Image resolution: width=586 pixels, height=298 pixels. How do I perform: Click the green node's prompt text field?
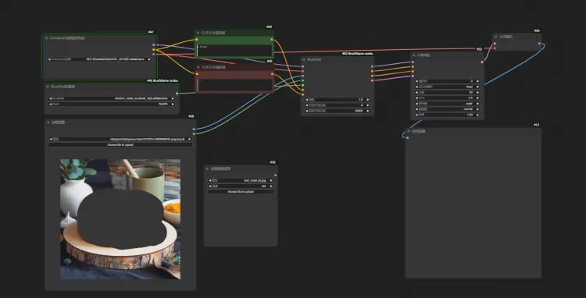[234, 51]
